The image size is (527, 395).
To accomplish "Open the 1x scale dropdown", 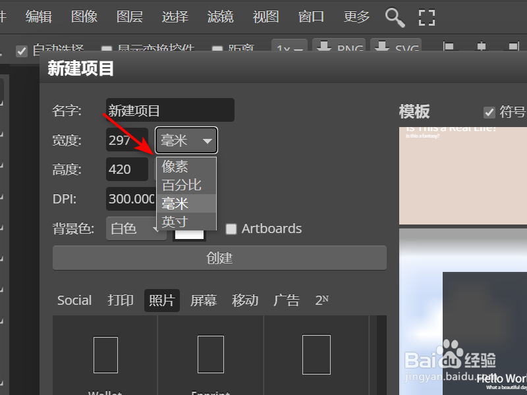I will (x=289, y=46).
